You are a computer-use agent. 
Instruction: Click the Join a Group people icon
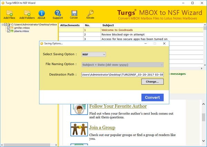point(77,129)
